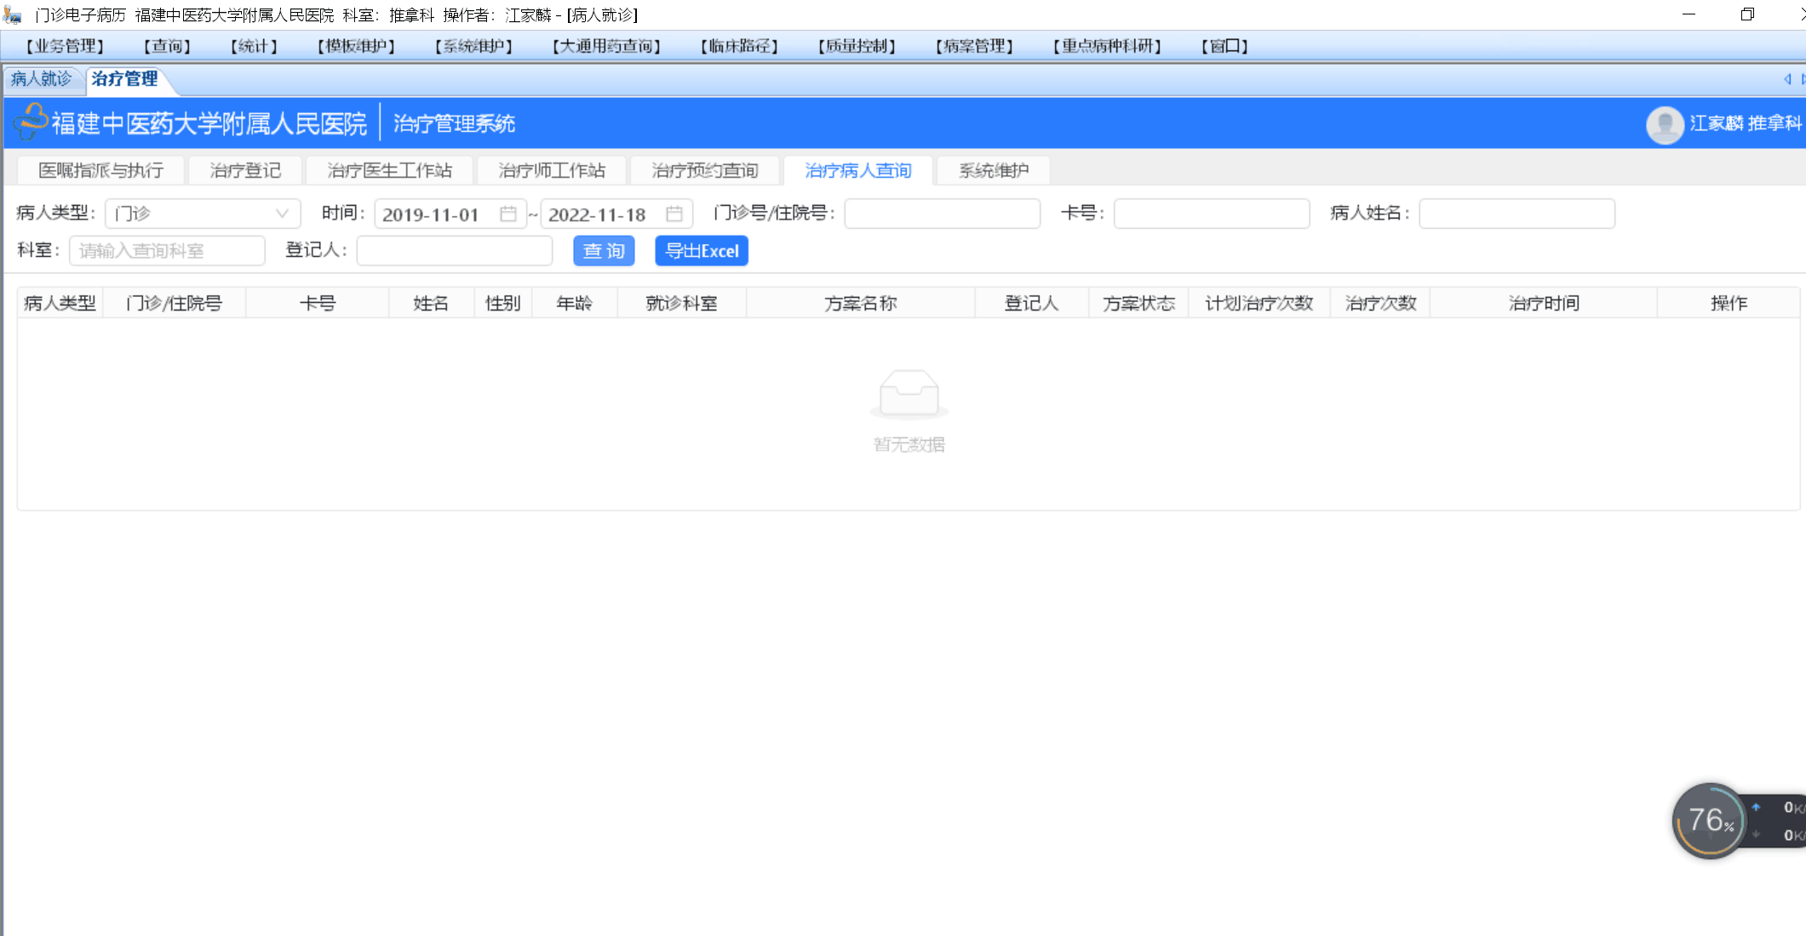Click the 查询 button
Screen dimensions: 1806x936
pyautogui.click(x=604, y=251)
